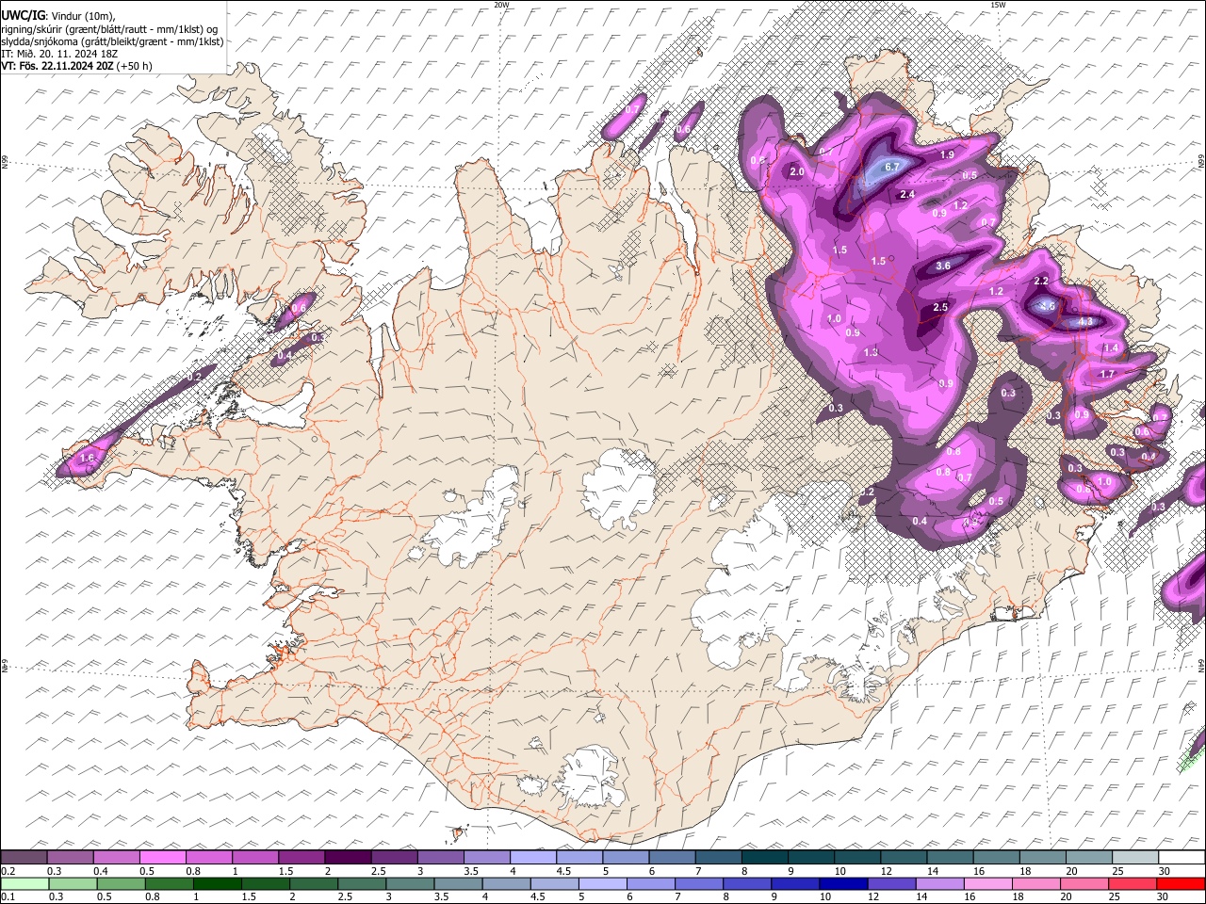The height and width of the screenshot is (904, 1206).
Task: Click the 15W longitude label
Action: 998,5
